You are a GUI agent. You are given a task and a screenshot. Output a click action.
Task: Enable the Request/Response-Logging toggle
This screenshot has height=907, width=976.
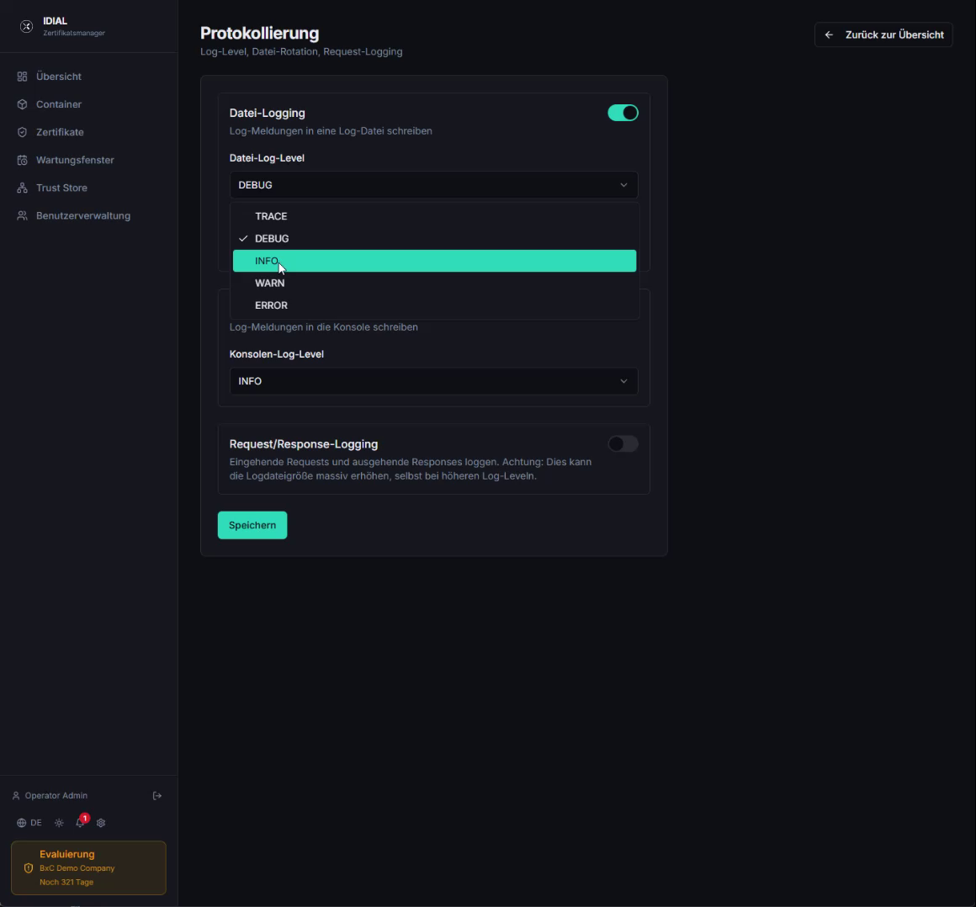(x=623, y=444)
